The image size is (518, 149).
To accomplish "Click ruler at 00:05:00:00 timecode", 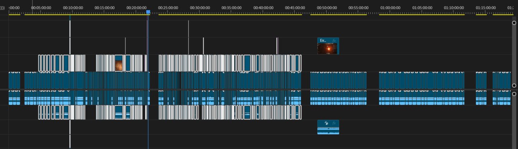I will coord(41,8).
